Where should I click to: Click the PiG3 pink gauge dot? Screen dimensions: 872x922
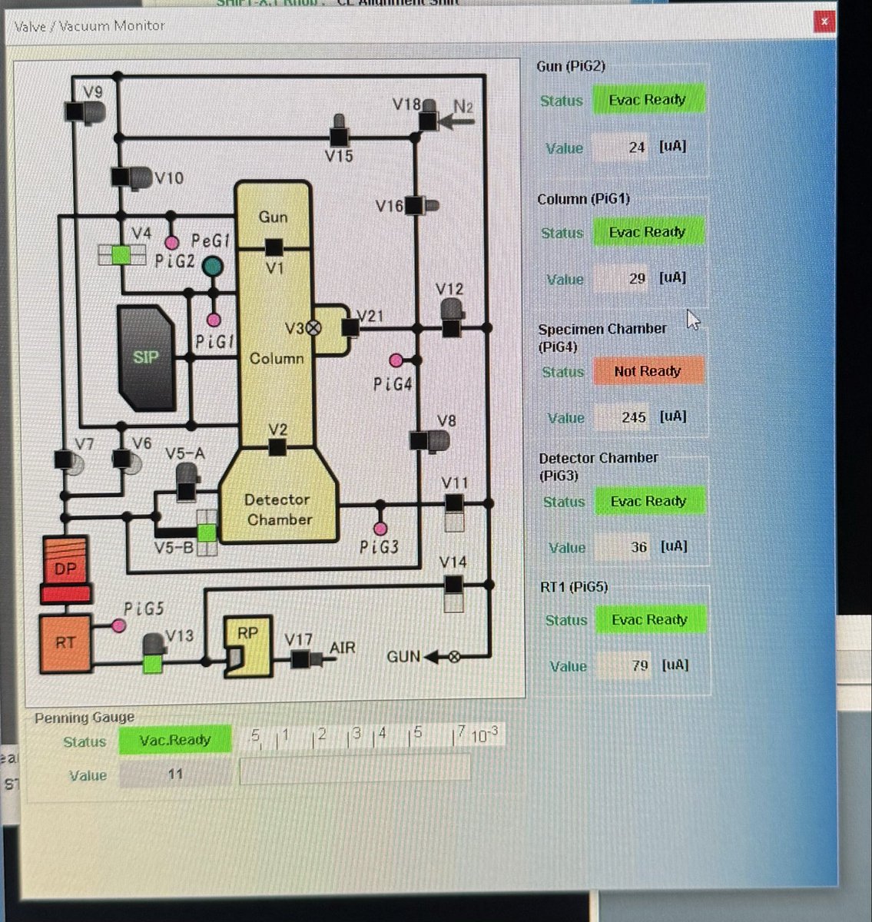[380, 529]
